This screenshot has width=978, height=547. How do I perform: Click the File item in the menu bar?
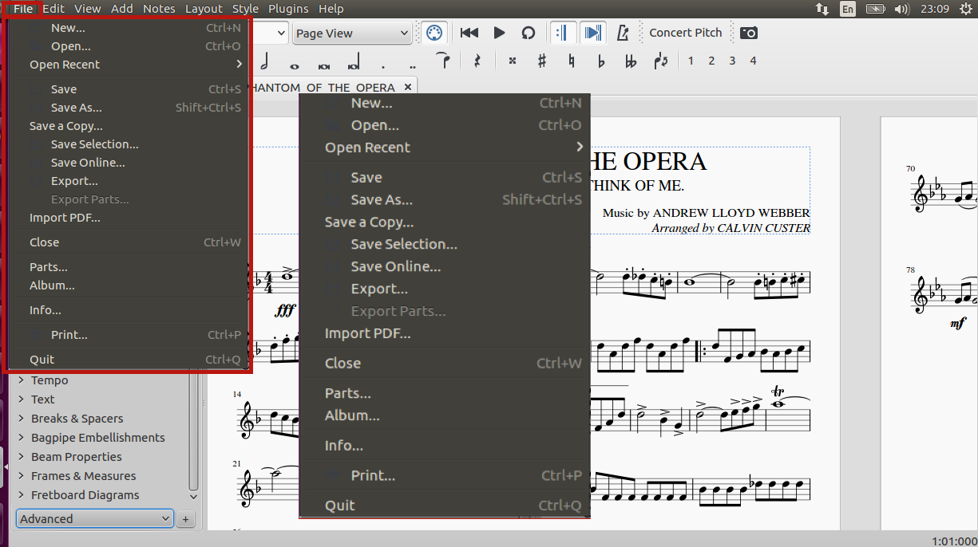click(x=23, y=9)
